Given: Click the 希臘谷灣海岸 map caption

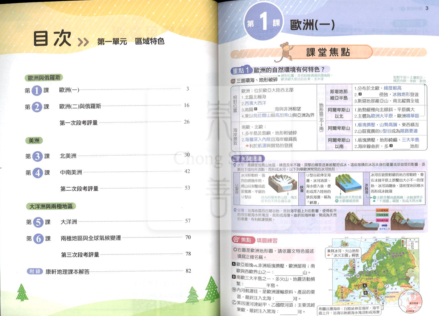Looking at the screenshot, I should (349, 310).
